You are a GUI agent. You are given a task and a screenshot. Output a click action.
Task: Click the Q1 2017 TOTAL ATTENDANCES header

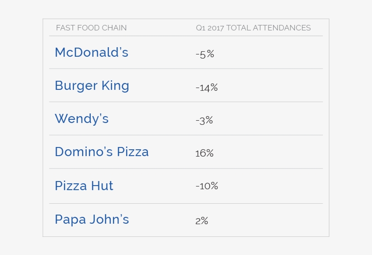pyautogui.click(x=253, y=28)
